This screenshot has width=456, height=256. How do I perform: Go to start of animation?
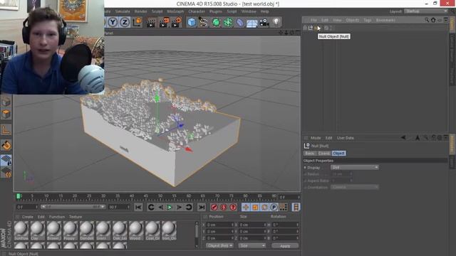138,207
